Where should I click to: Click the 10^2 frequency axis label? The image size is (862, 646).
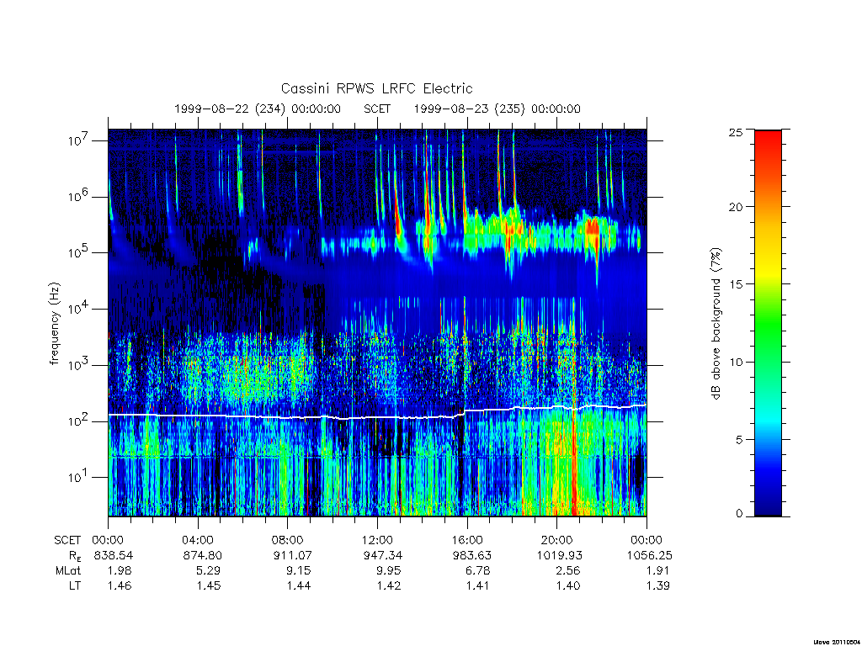point(79,421)
